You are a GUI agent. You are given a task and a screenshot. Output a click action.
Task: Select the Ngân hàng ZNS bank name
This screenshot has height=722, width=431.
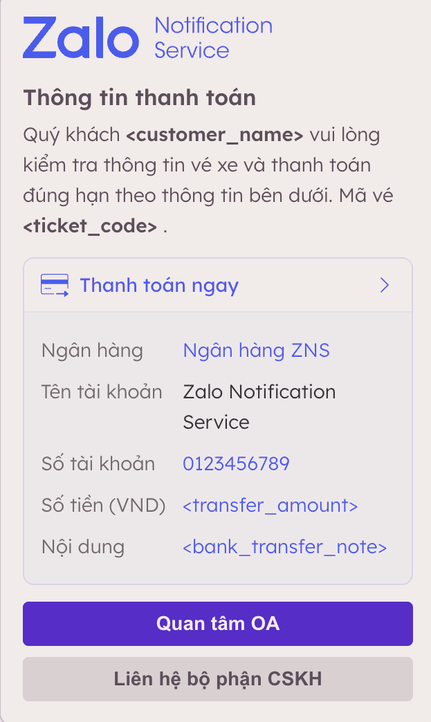[256, 351]
